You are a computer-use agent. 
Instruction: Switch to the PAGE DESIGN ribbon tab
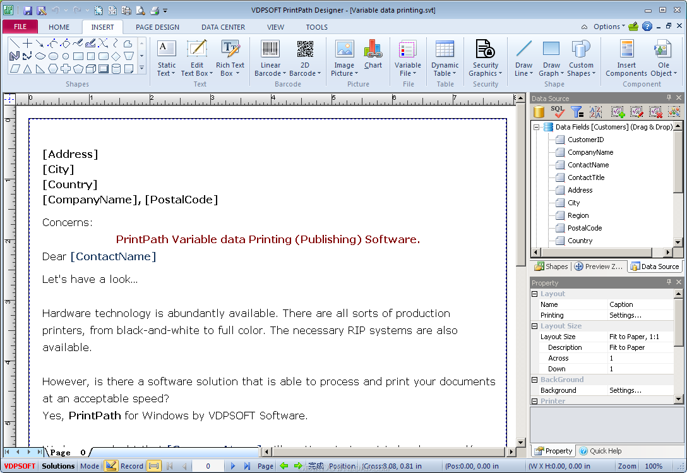click(x=157, y=27)
